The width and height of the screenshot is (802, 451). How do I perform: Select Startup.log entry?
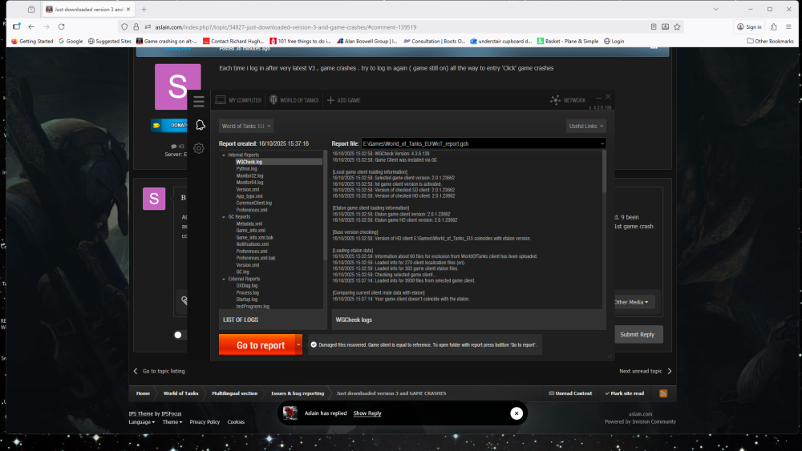(x=246, y=300)
